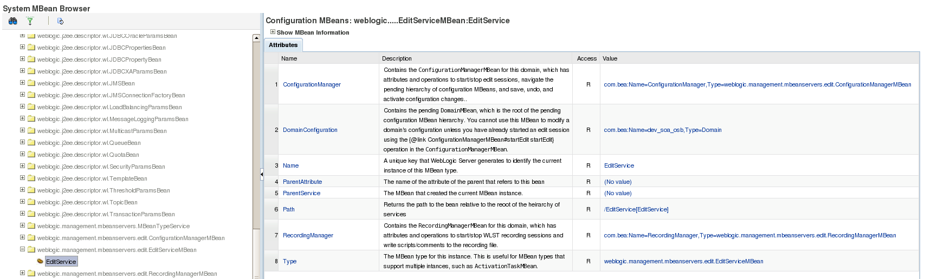Click the green funnel Filter icon

pyautogui.click(x=30, y=21)
